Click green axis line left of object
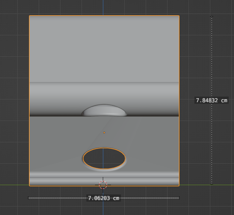Viewport: 234px width, 215px height. [14, 185]
